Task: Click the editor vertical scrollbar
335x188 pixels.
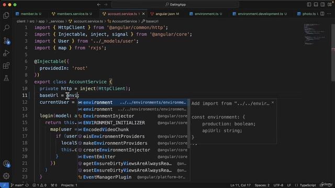Action: [x=333, y=52]
